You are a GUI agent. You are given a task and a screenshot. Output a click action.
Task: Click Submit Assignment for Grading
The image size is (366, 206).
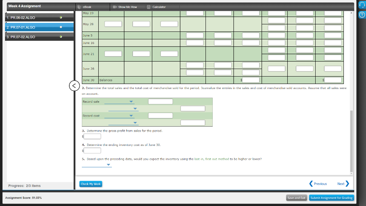331,198
